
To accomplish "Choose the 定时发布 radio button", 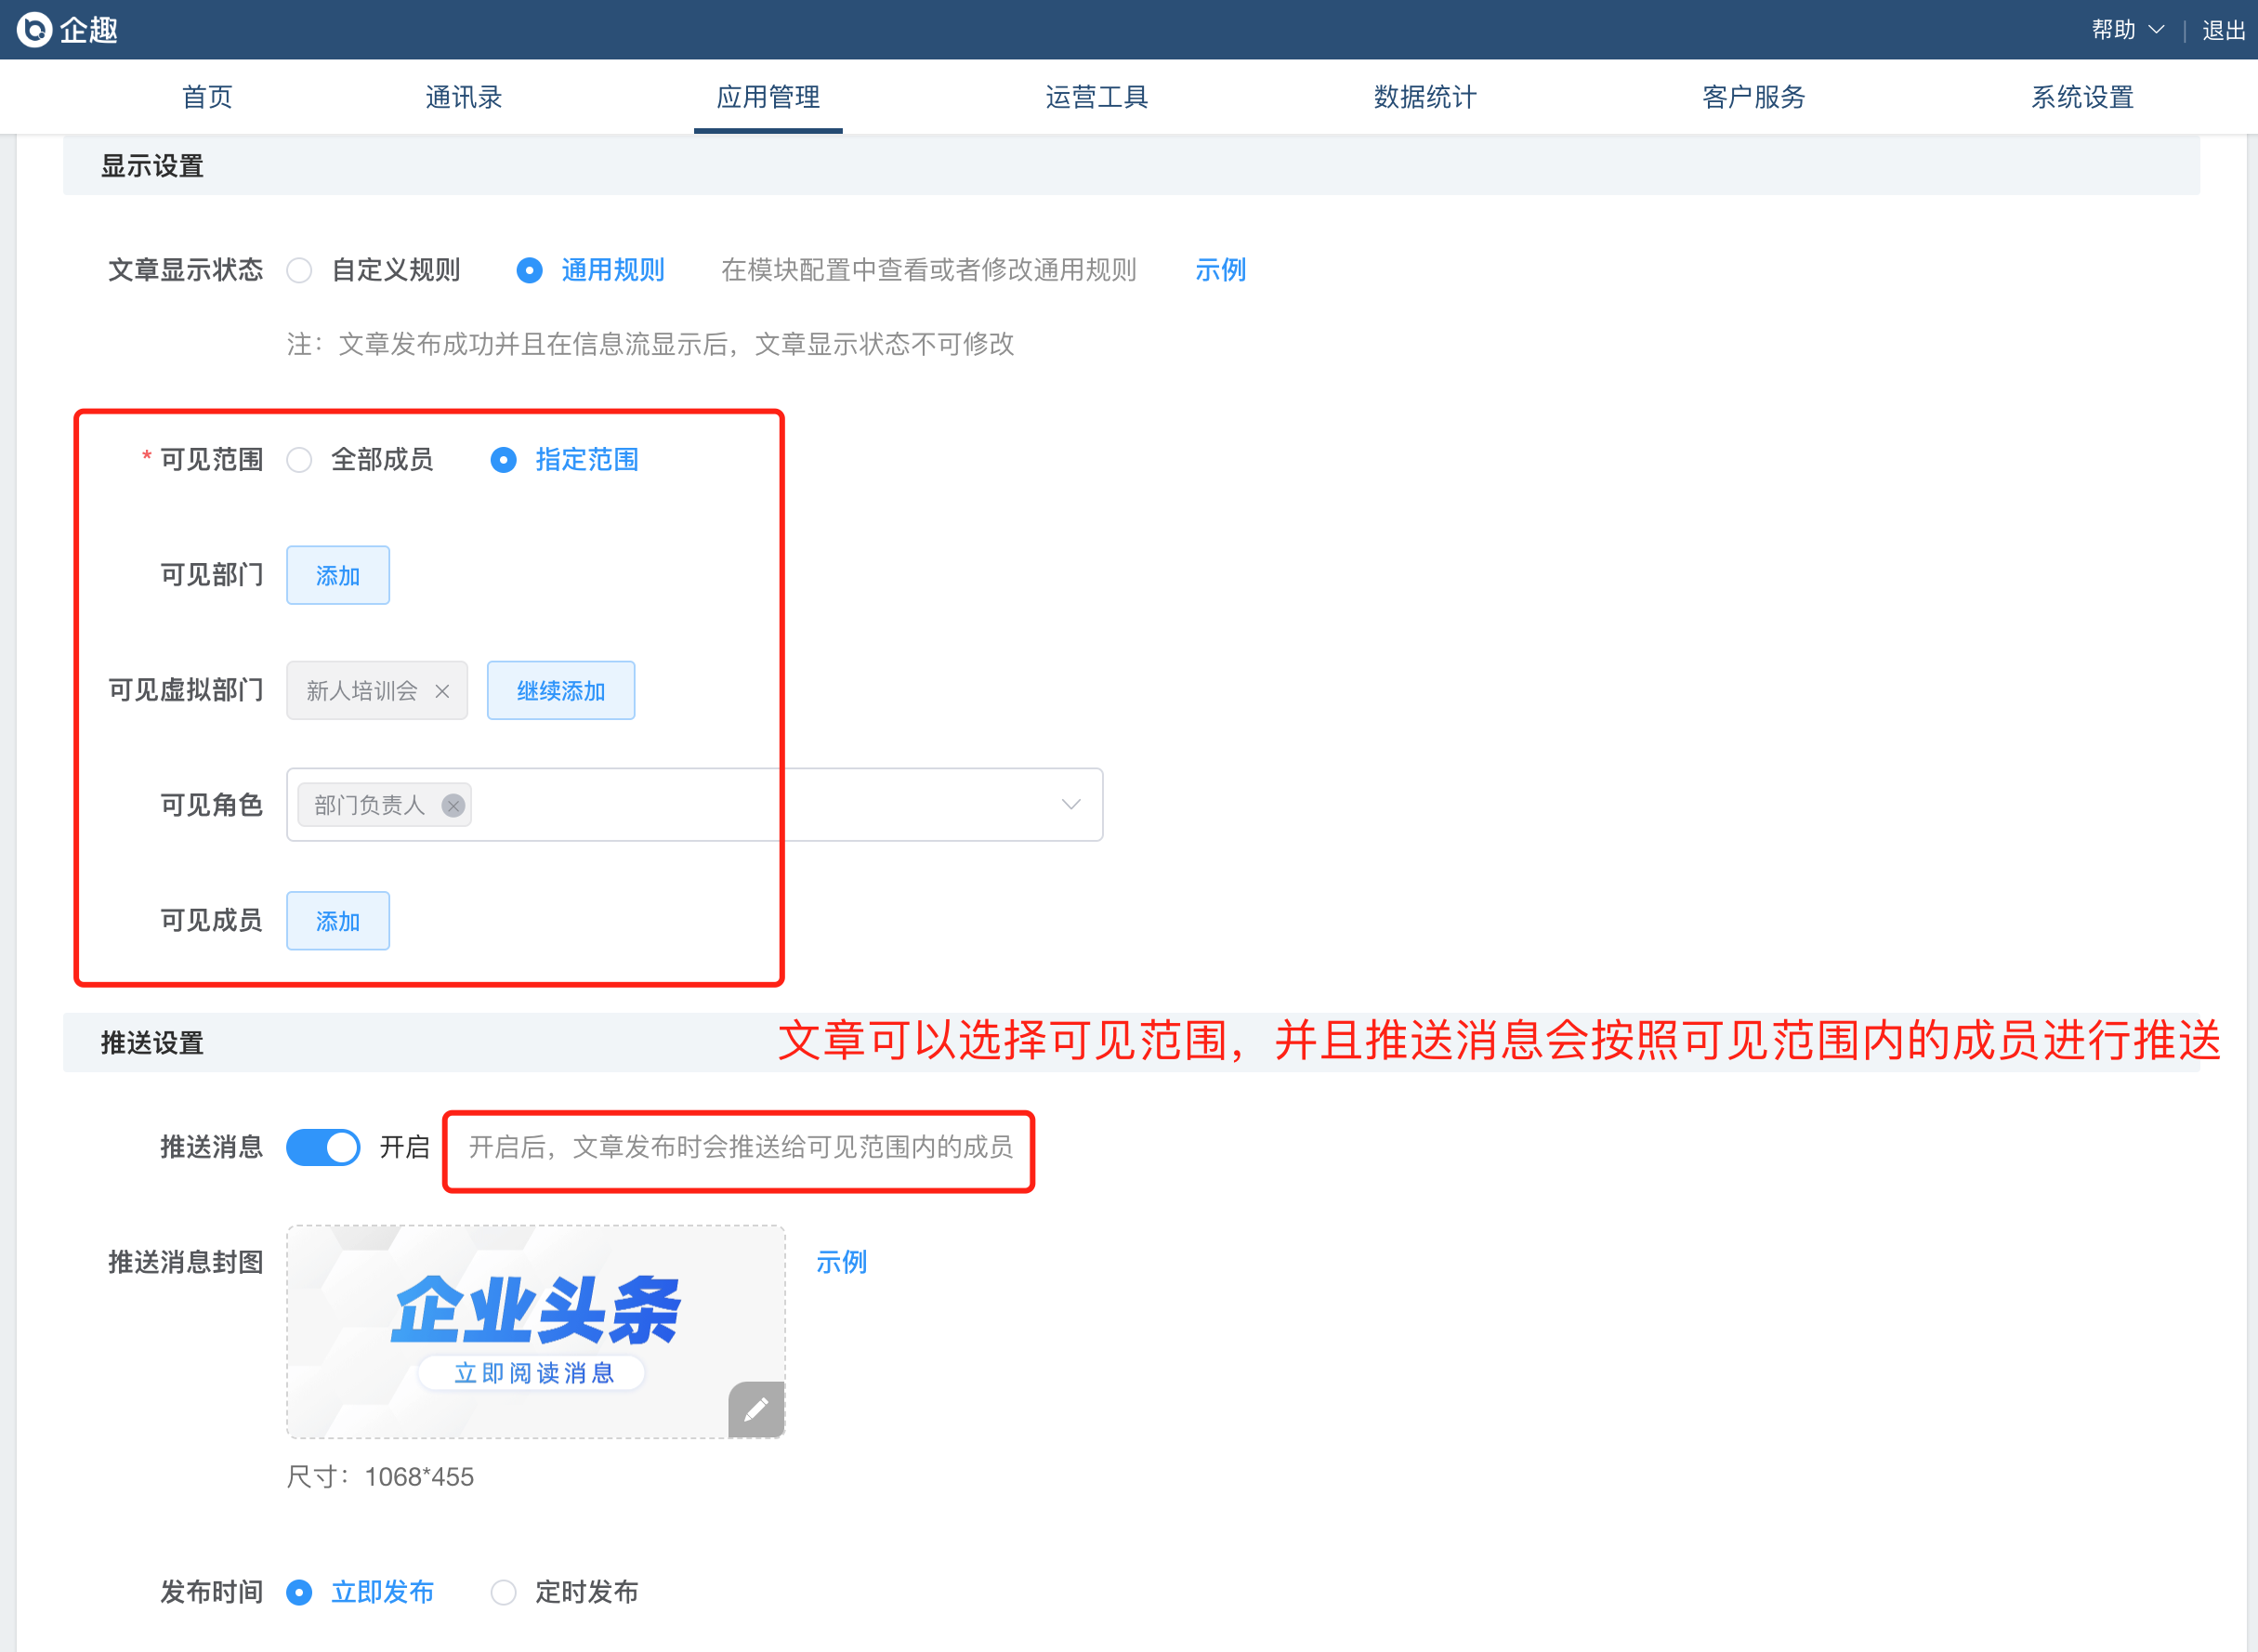I will coord(504,1592).
